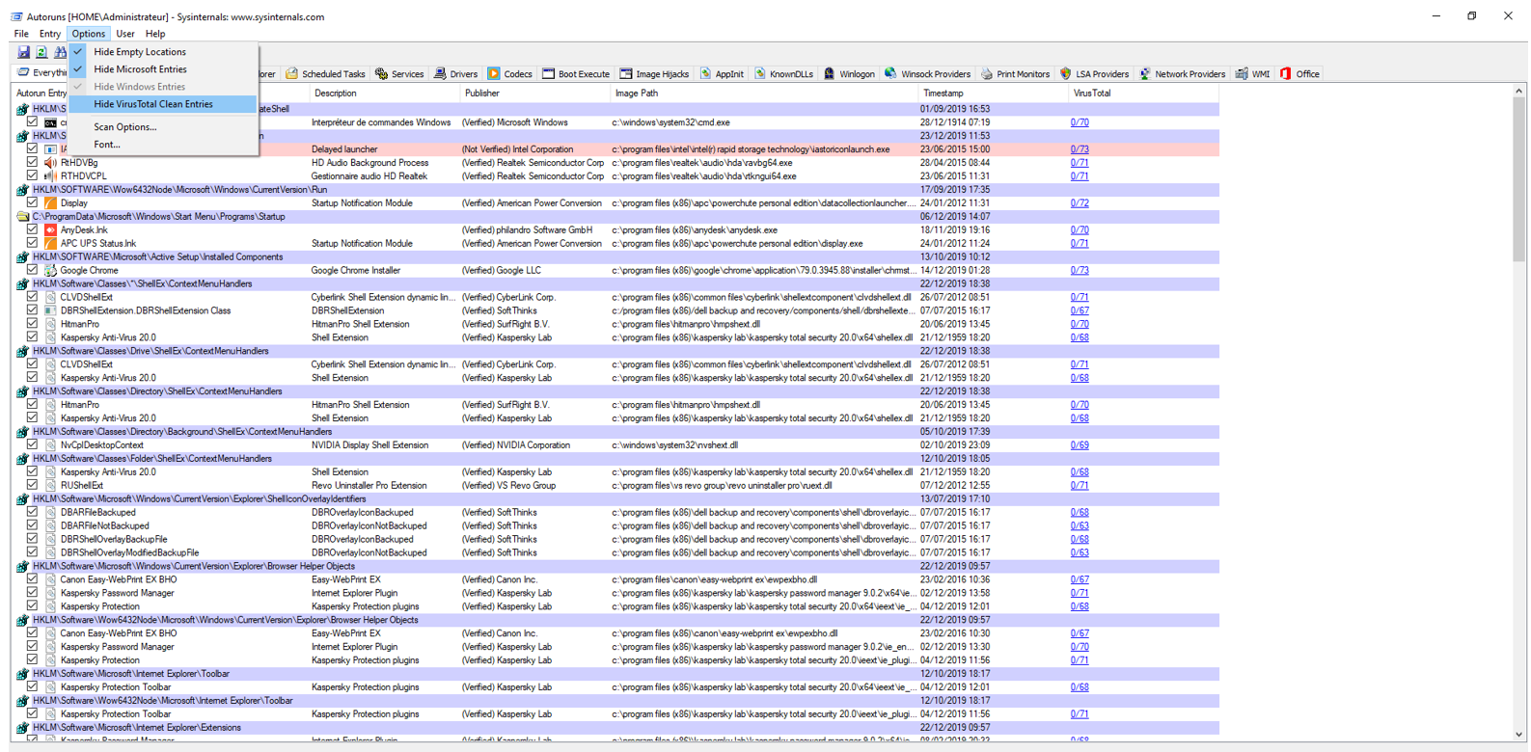Open the VirusTotal 0/69 result link
Screen dimensions: 1531x752
coord(1079,445)
